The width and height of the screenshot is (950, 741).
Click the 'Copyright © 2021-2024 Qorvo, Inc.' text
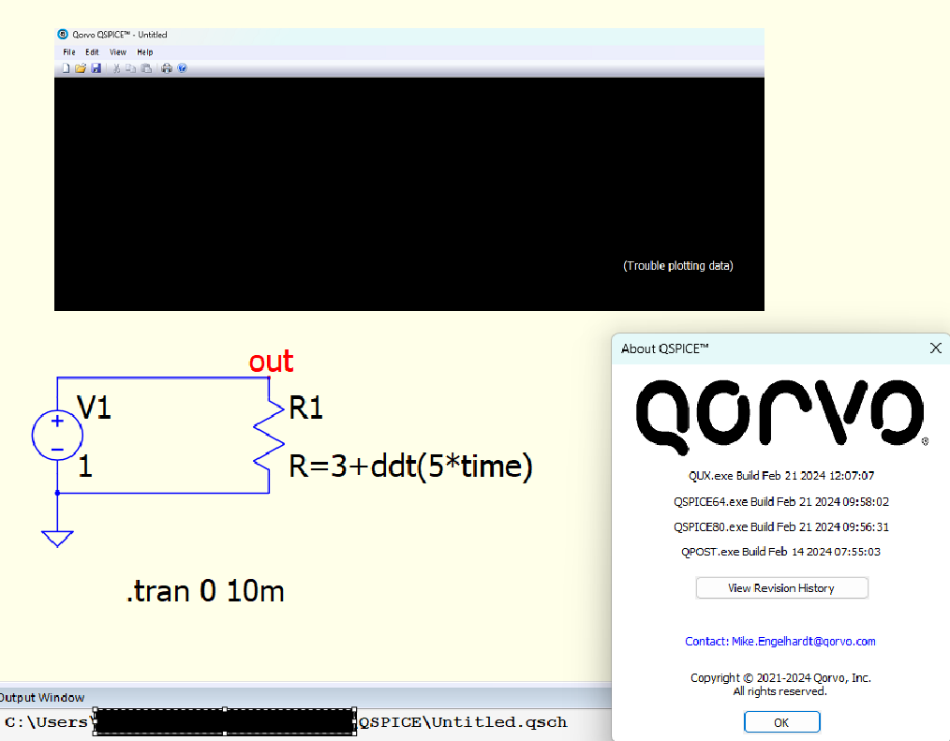[780, 678]
